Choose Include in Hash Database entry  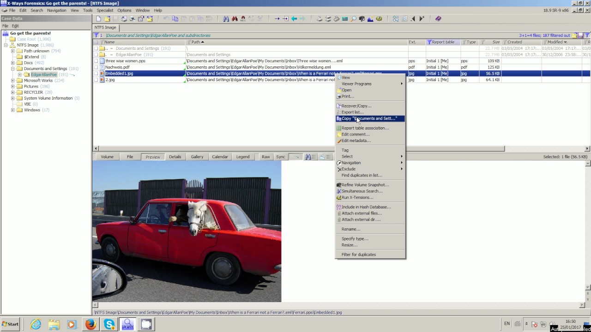point(370,207)
